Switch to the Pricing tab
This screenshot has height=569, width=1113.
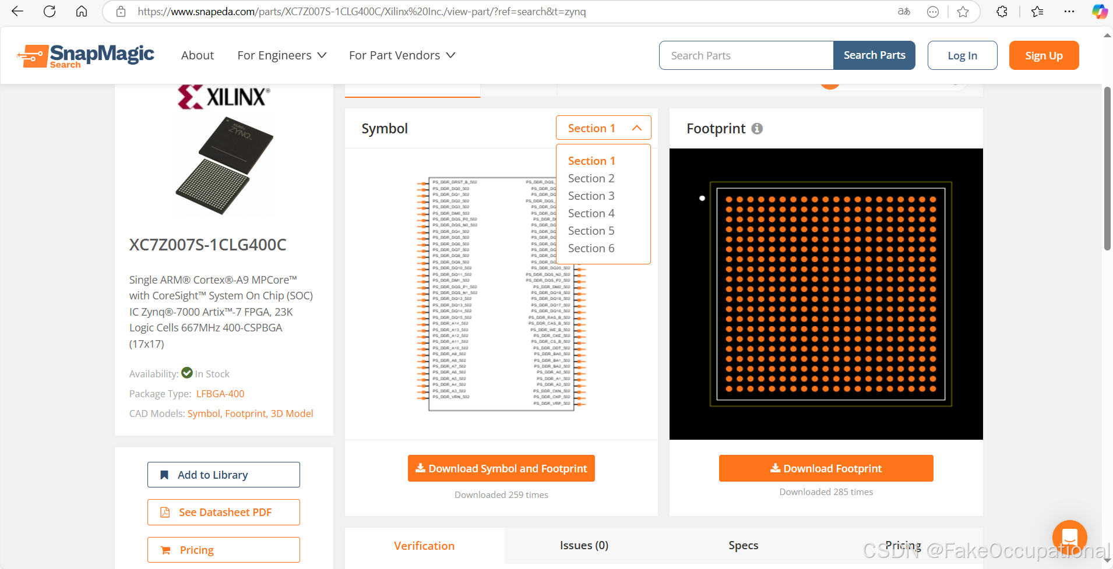903,546
